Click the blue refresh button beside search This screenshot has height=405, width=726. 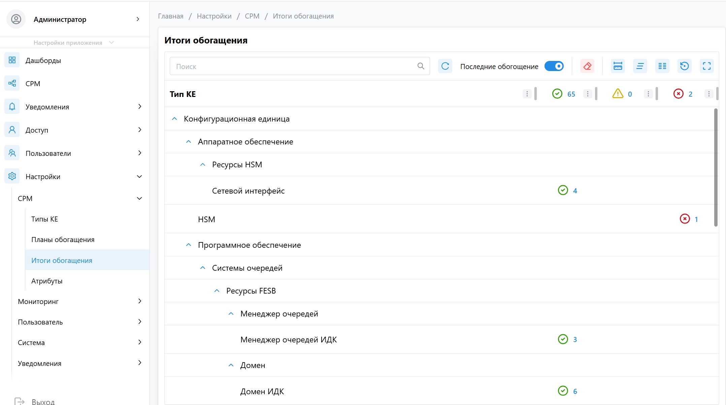(x=445, y=66)
